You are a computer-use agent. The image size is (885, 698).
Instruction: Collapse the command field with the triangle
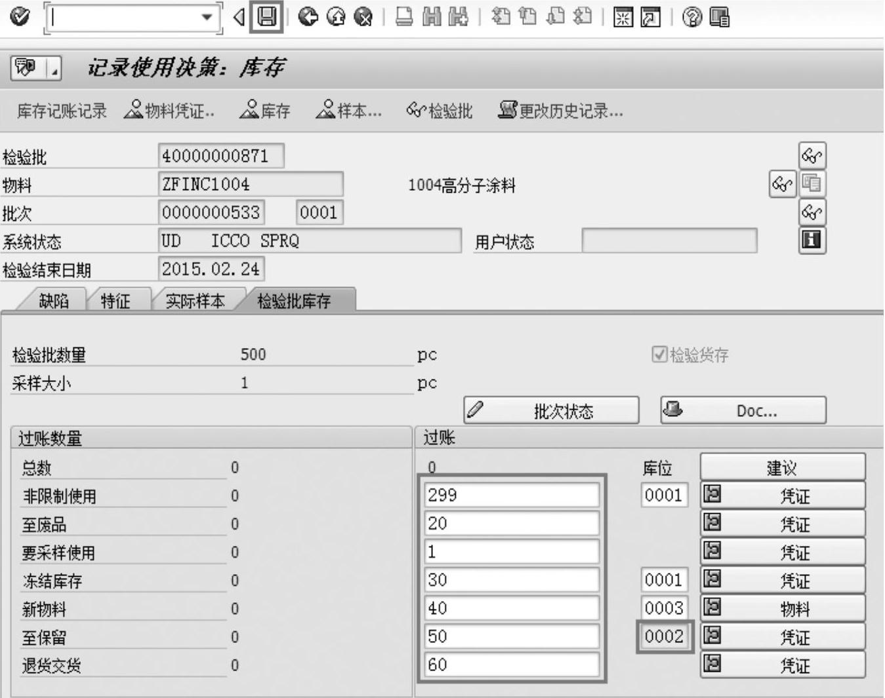239,17
